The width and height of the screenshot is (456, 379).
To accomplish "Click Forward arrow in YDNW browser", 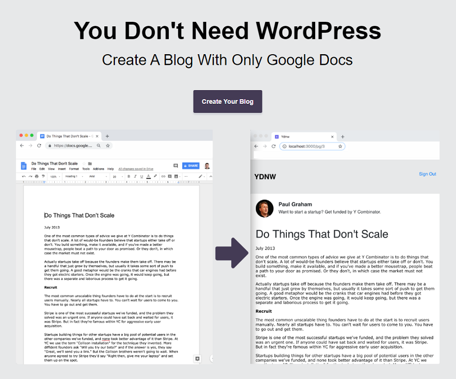I will tap(264, 146).
